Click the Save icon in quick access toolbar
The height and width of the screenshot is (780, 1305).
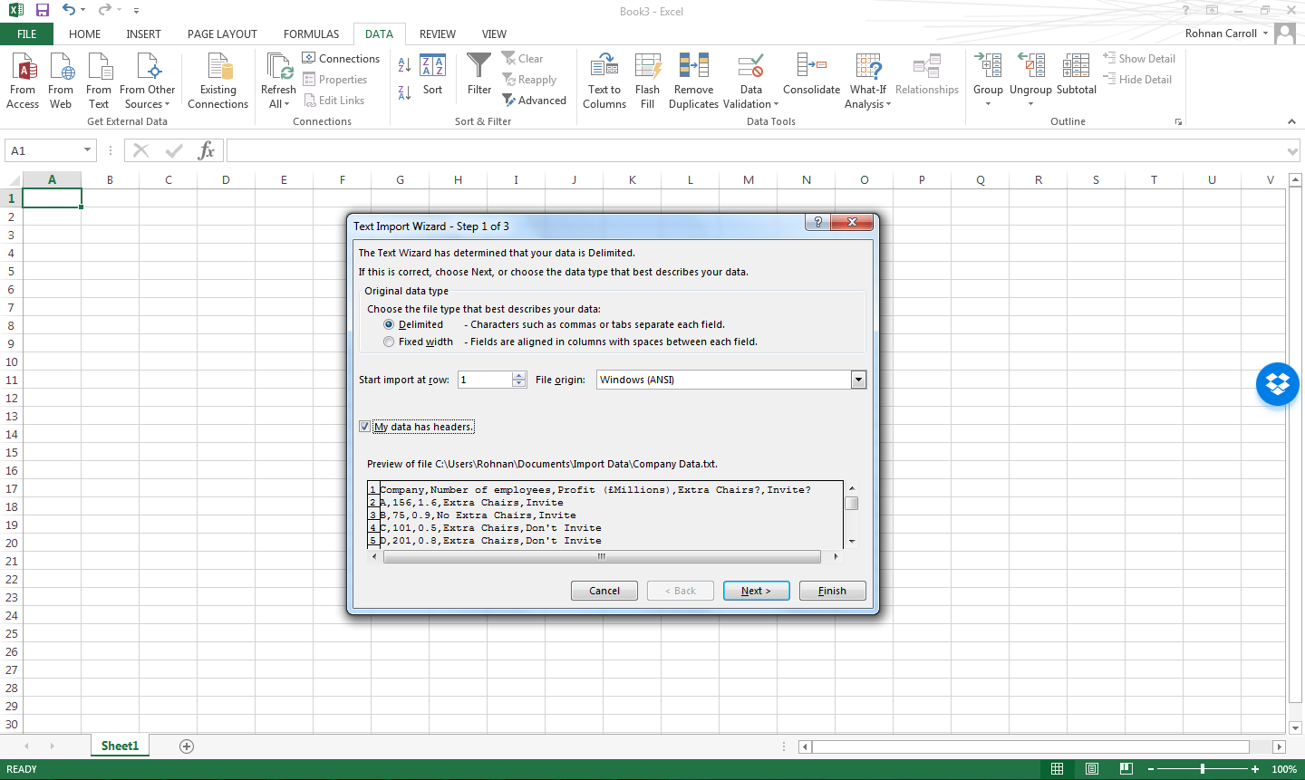43,10
